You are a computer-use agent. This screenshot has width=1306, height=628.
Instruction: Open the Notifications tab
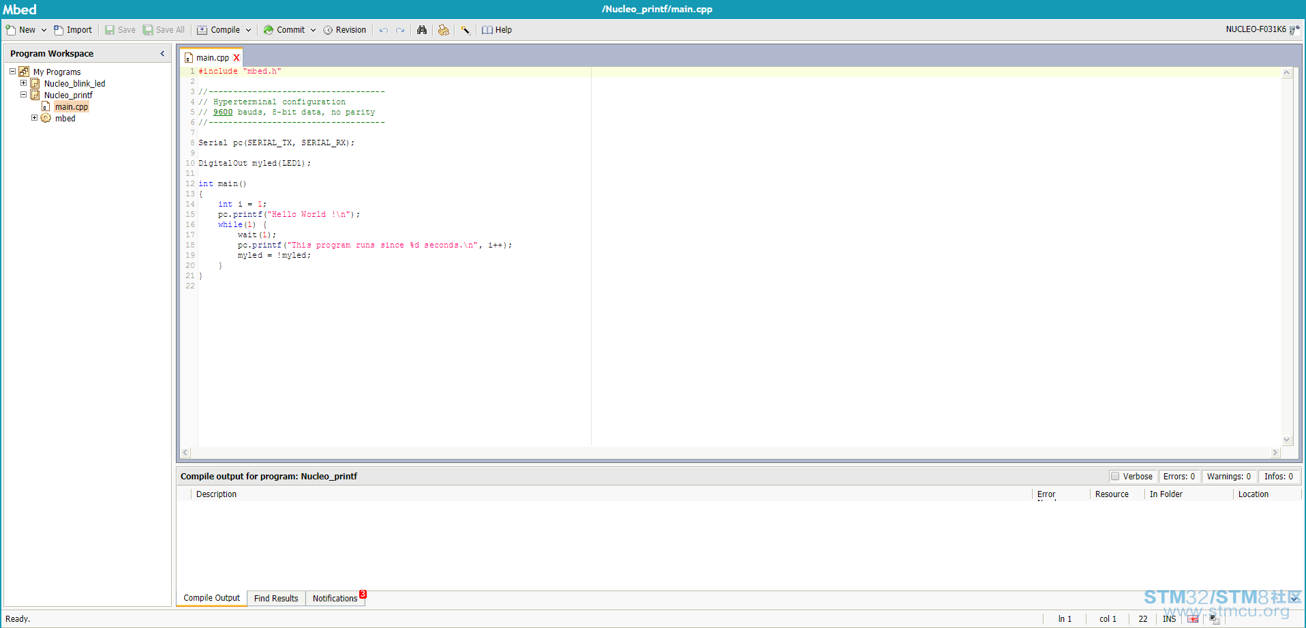pyautogui.click(x=335, y=598)
